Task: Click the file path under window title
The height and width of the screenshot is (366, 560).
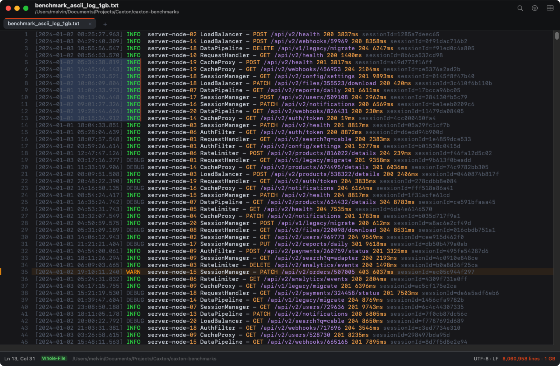Action: (107, 12)
